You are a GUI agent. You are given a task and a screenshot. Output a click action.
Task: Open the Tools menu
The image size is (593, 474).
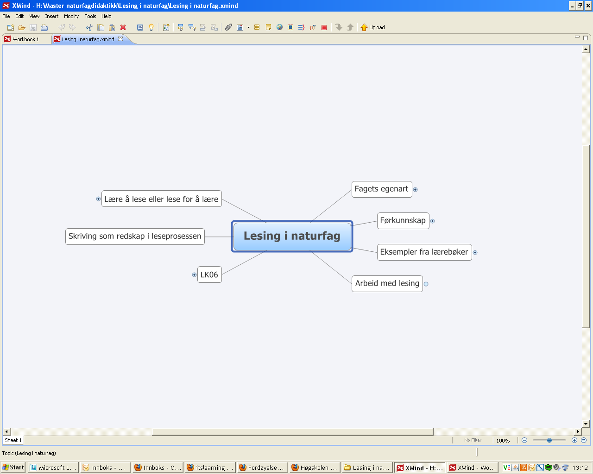coord(90,16)
